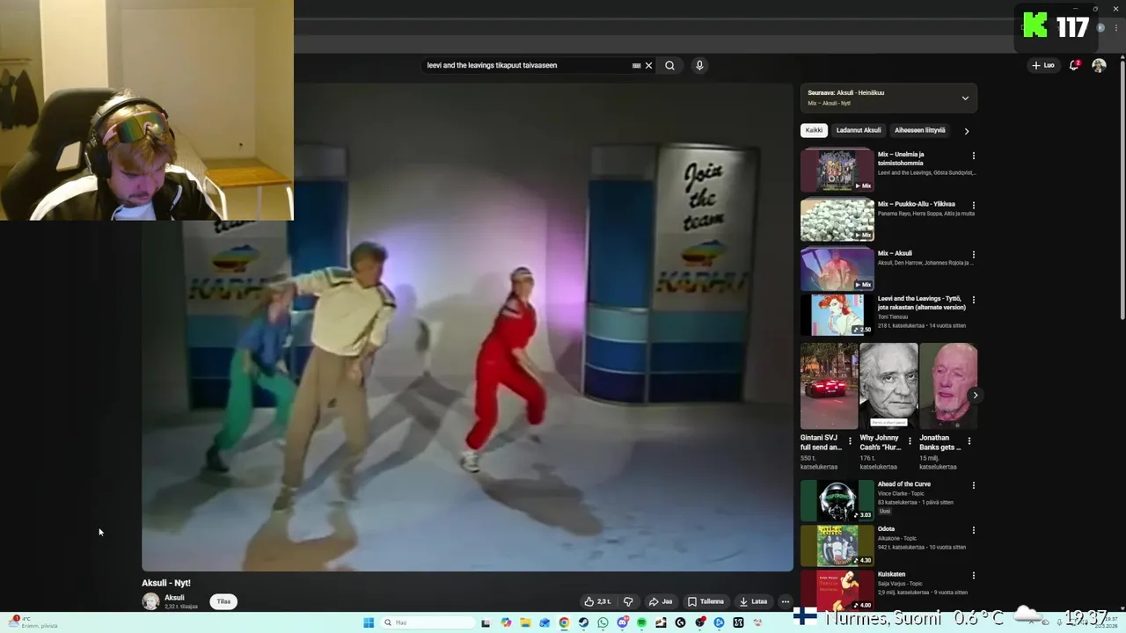The image size is (1126, 633).
Task: Open options for Mix – Aksuli
Action: 973,254
